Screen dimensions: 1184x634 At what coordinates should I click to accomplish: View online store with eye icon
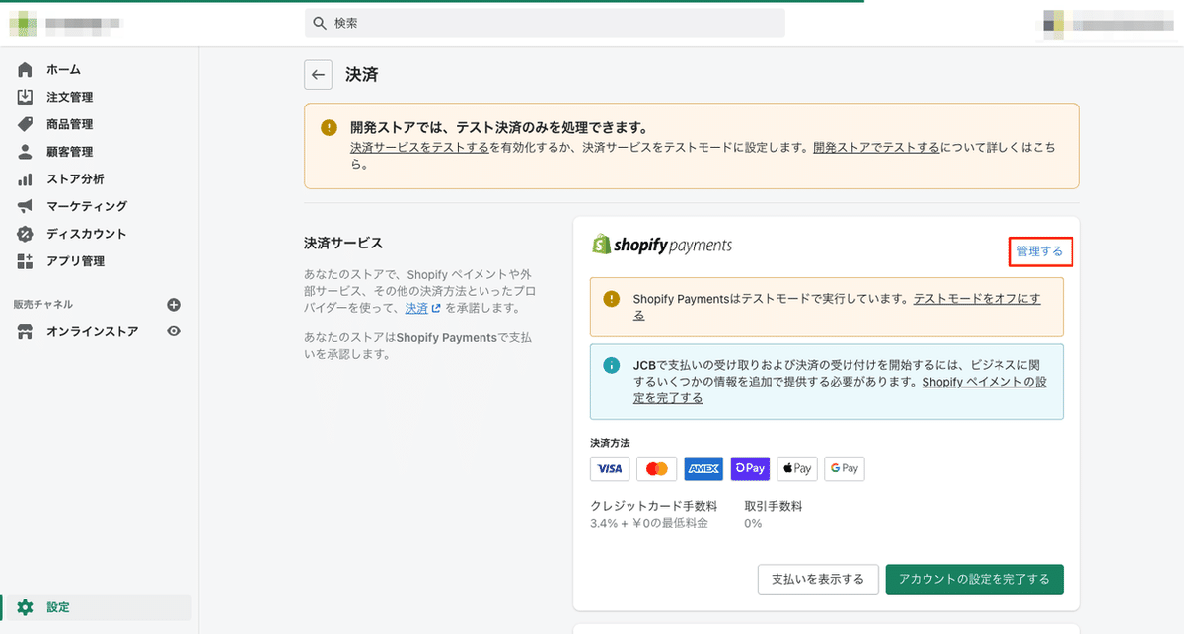pos(174,332)
